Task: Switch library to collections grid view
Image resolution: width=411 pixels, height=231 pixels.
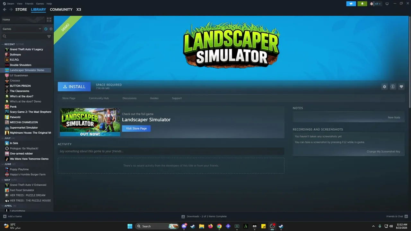Action: click(x=49, y=20)
